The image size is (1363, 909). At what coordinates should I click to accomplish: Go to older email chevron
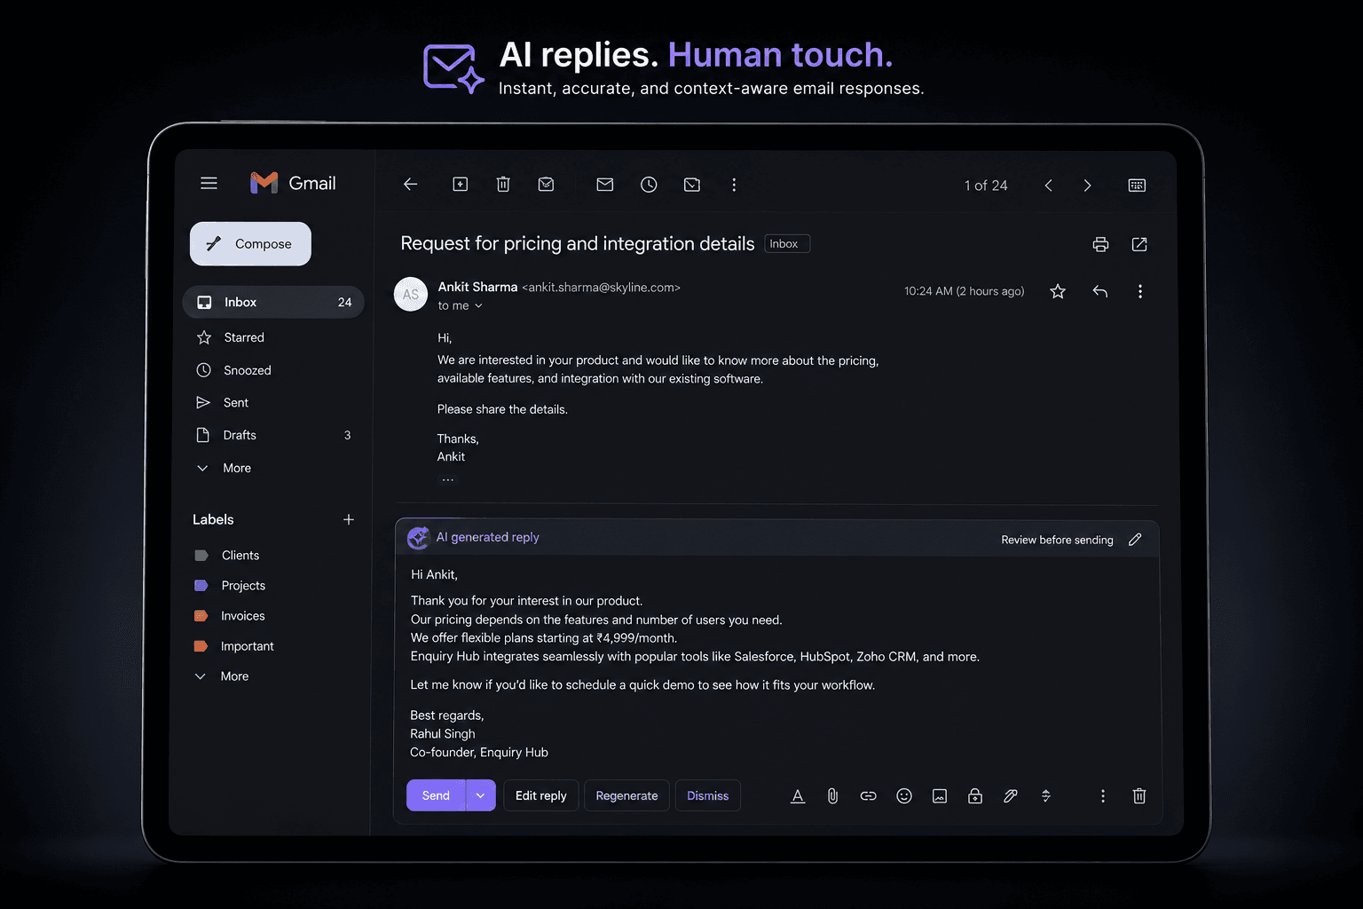click(x=1087, y=186)
